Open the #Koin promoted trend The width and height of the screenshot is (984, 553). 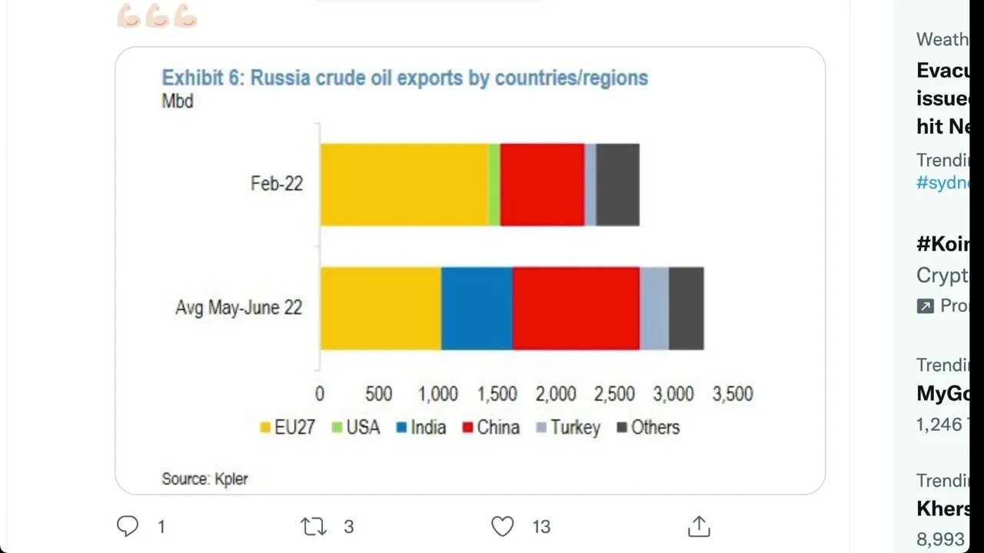942,244
